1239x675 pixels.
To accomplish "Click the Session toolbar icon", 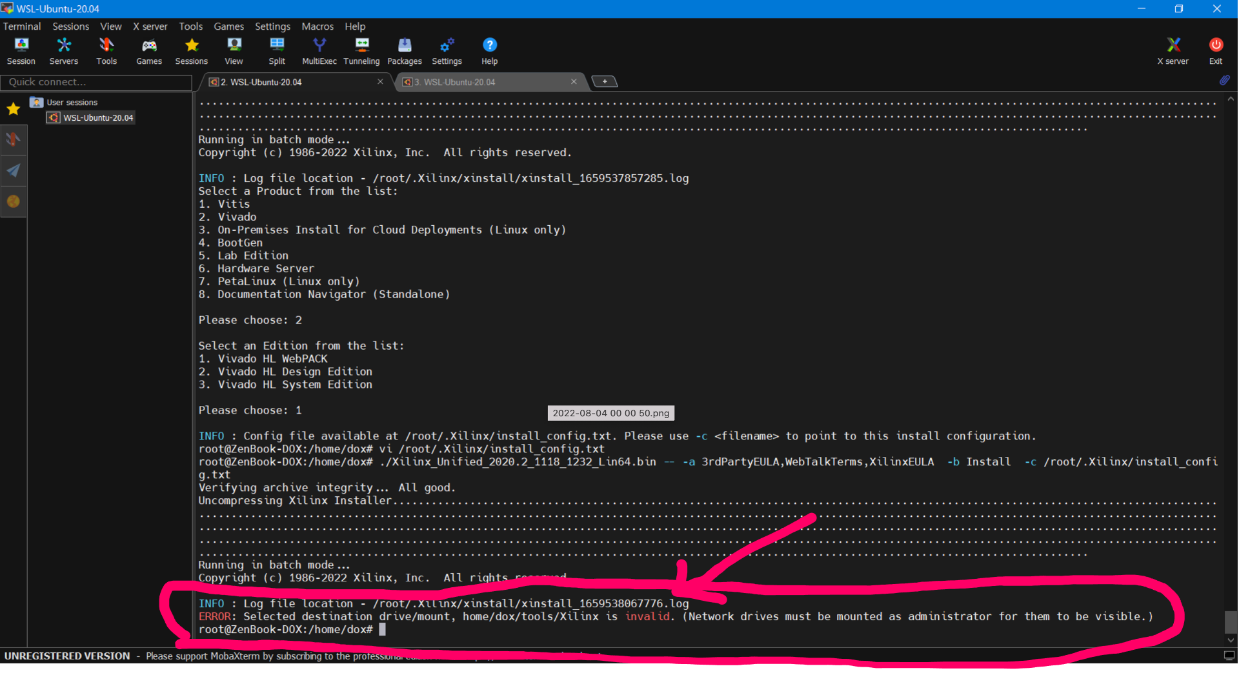I will tap(21, 51).
